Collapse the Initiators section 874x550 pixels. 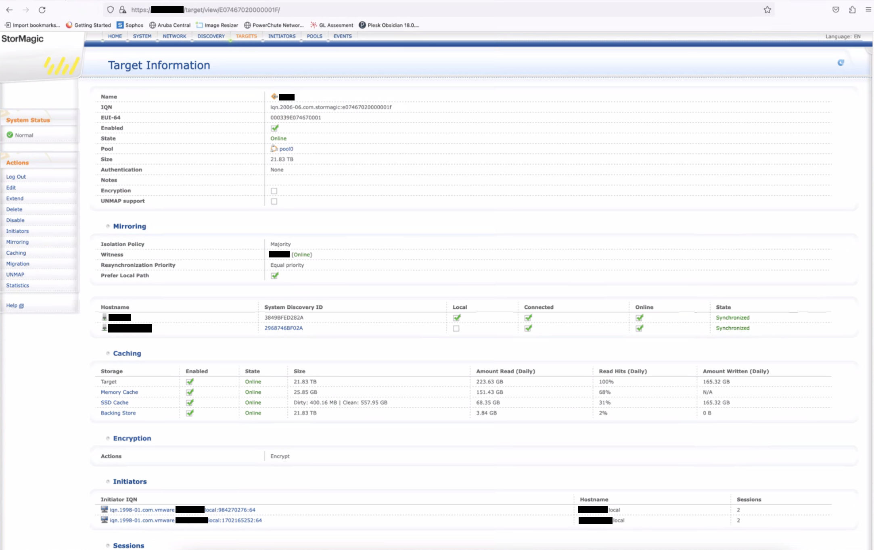click(x=108, y=481)
